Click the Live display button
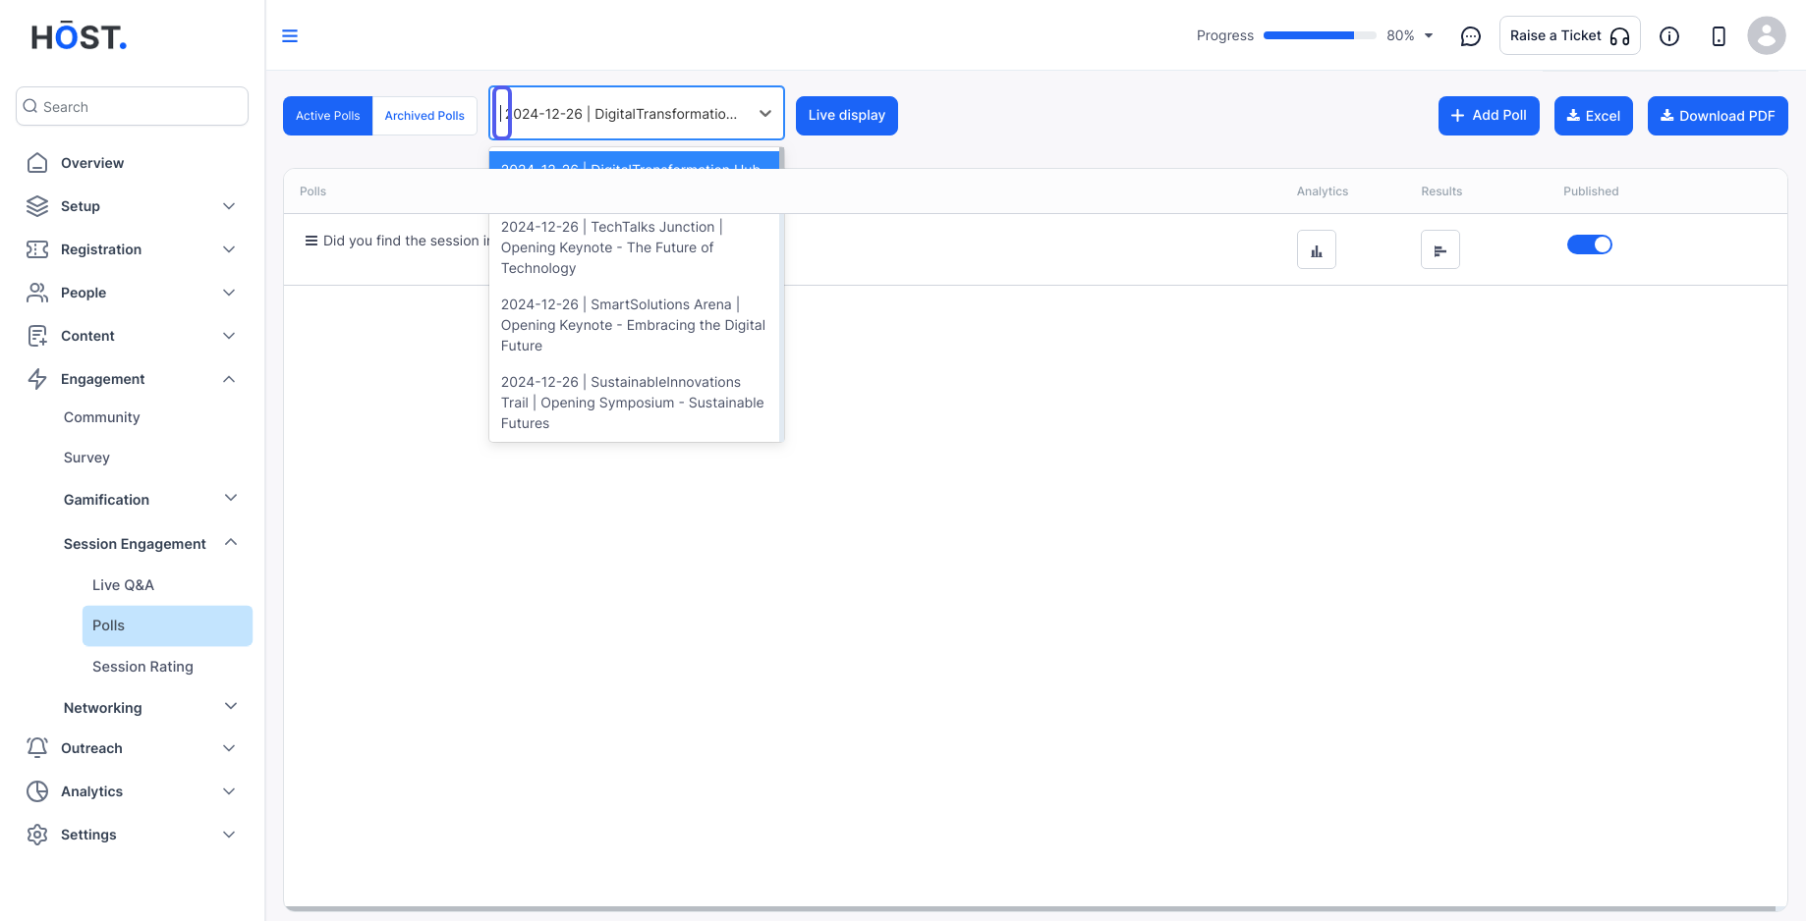Viewport: 1806px width, 921px height. point(847,116)
